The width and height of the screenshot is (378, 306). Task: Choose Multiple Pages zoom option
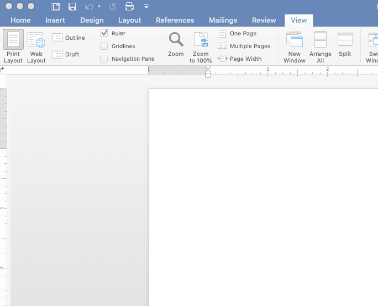[244, 46]
